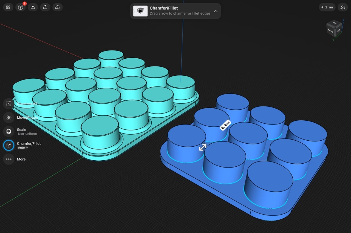Open the help question mark menu

tap(20, 7)
